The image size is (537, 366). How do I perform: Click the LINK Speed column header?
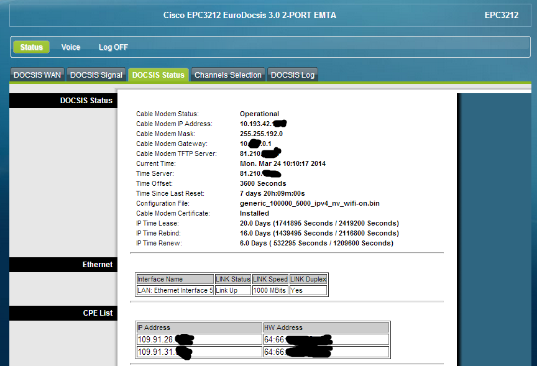pos(270,280)
